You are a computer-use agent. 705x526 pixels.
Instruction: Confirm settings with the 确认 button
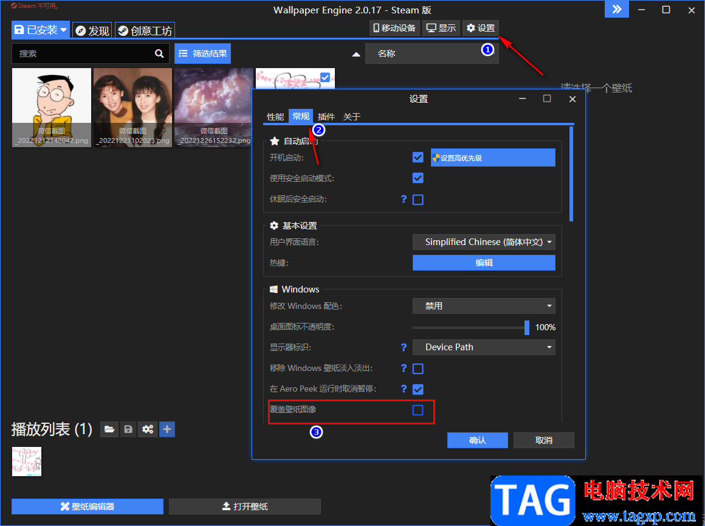478,440
